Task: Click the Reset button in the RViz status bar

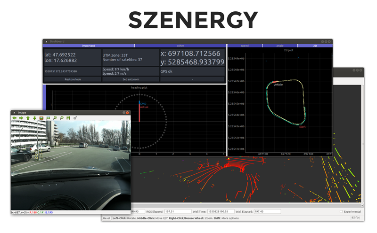Action: click(107, 218)
